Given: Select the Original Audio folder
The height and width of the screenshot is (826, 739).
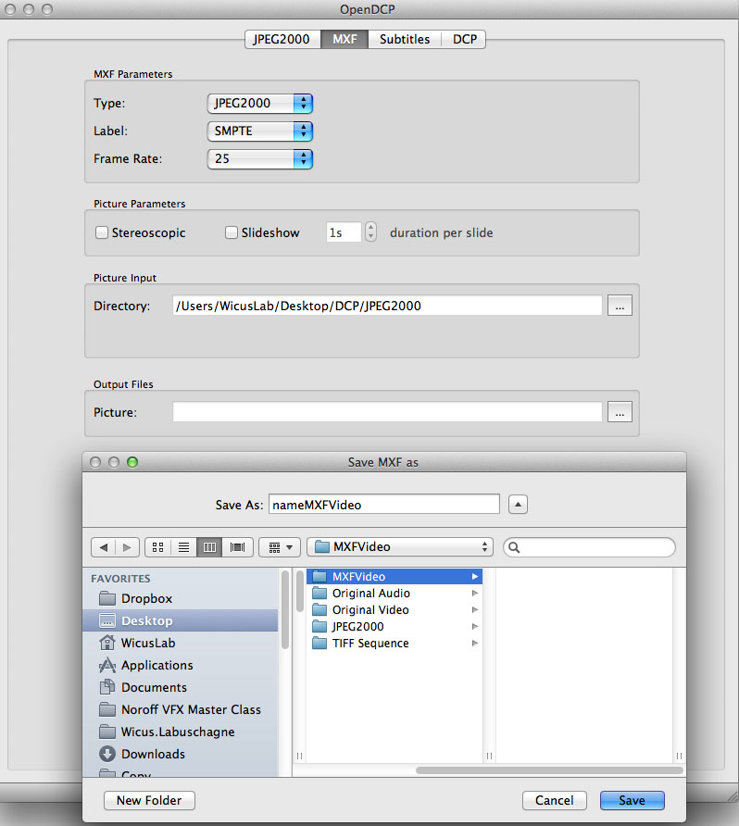Looking at the screenshot, I should 395,594.
